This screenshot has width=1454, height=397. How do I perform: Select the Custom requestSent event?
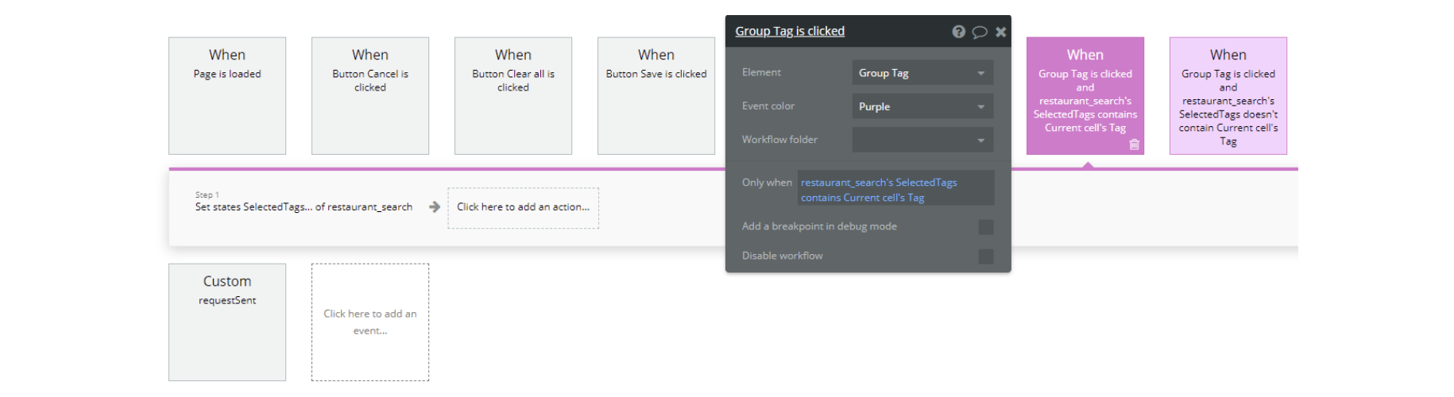[227, 322]
